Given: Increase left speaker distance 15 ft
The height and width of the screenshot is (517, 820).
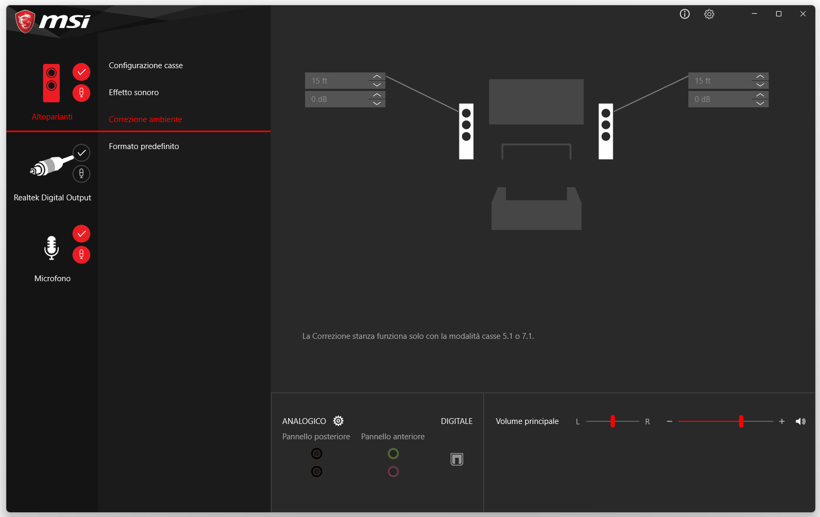Looking at the screenshot, I should click(377, 77).
